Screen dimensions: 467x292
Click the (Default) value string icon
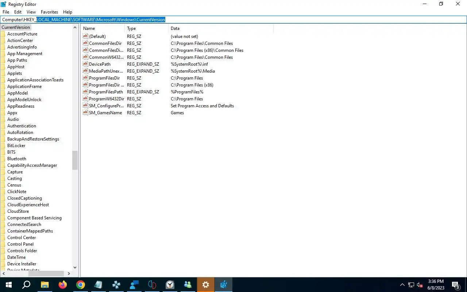click(x=85, y=36)
